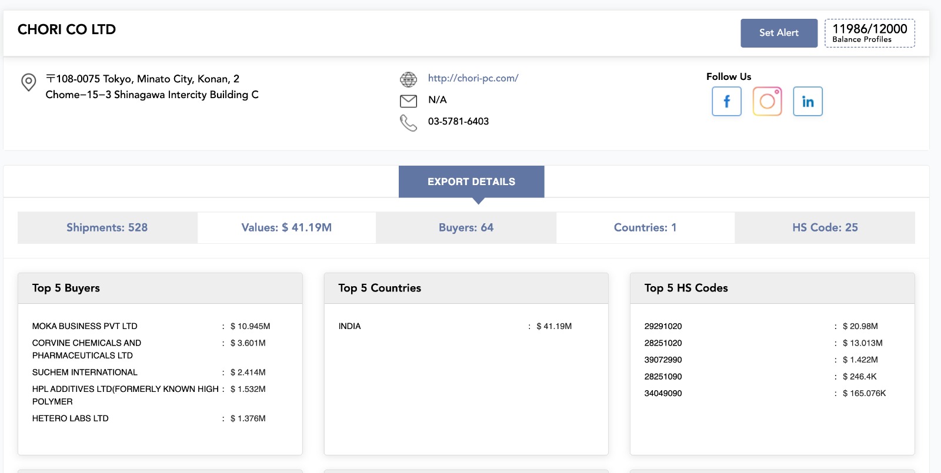This screenshot has height=473, width=941.
Task: Select HS code 29291020
Action: pos(663,326)
